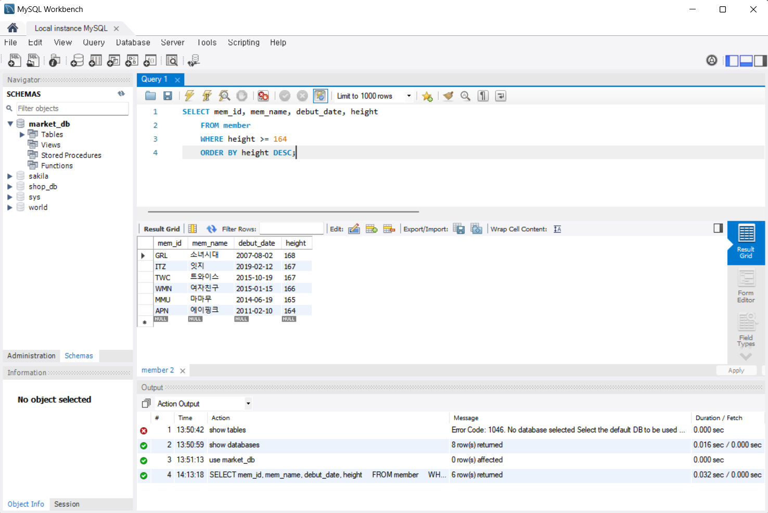
Task: Click the Filter Rows input field
Action: pyautogui.click(x=291, y=229)
